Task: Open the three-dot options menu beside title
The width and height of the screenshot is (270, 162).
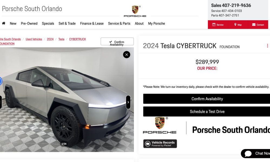Action: 267,46
